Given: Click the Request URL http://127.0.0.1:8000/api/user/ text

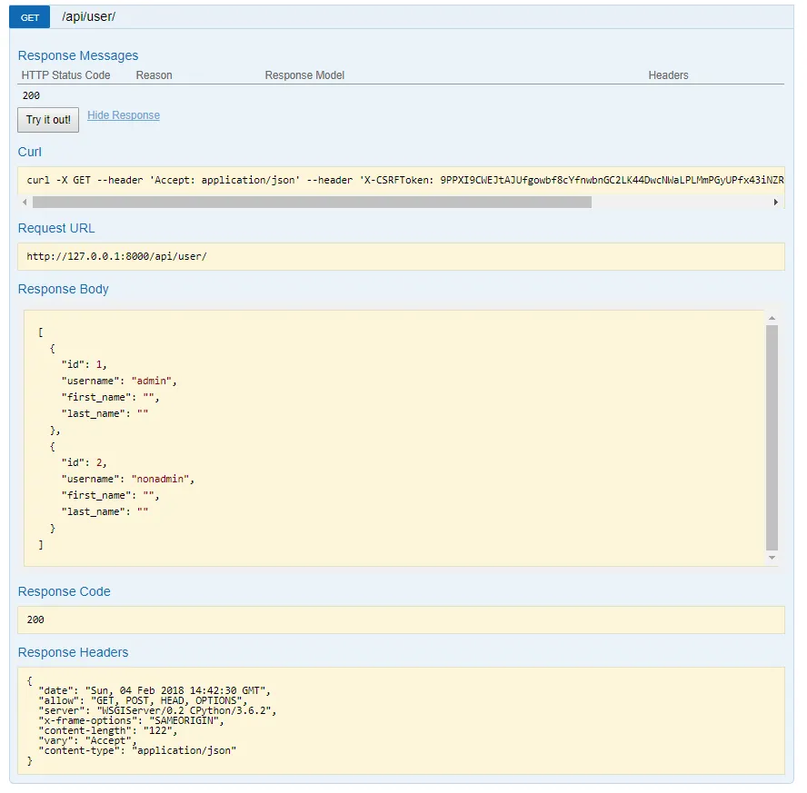Looking at the screenshot, I should (x=117, y=256).
